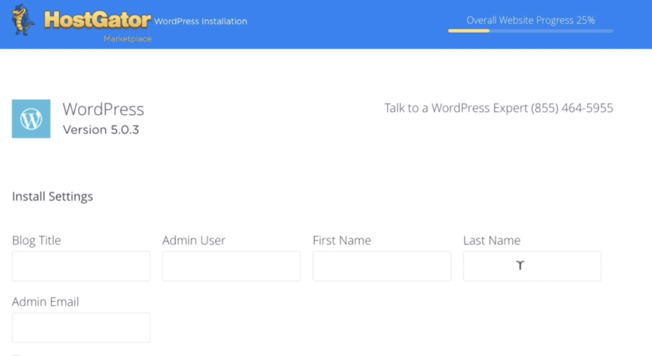652x356 pixels.
Task: Click the 'Overall Website Progress 25%' label
Action: click(x=530, y=20)
